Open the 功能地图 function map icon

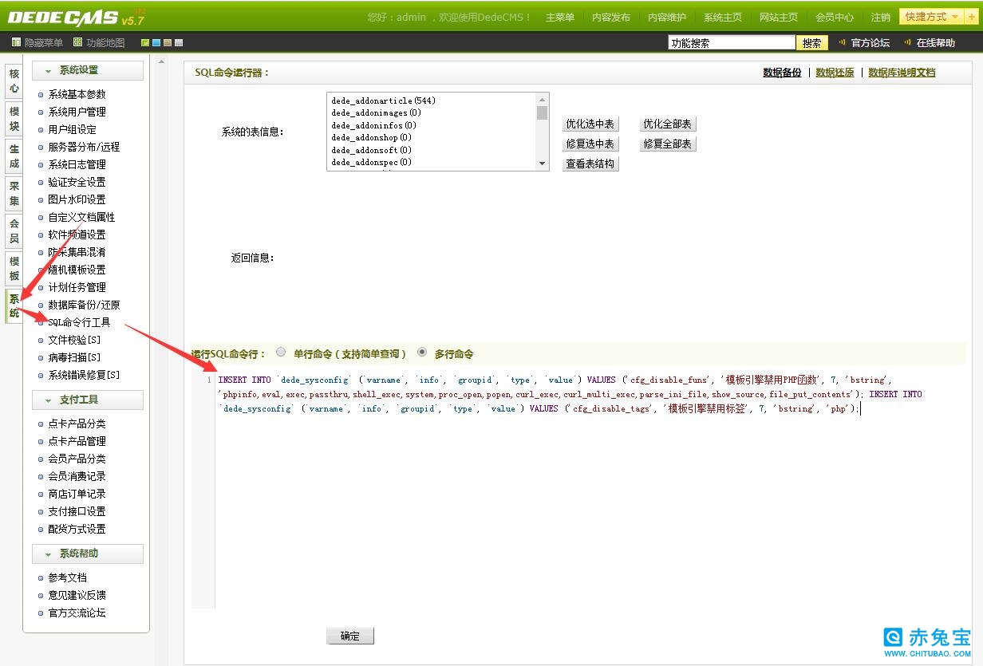(77, 43)
